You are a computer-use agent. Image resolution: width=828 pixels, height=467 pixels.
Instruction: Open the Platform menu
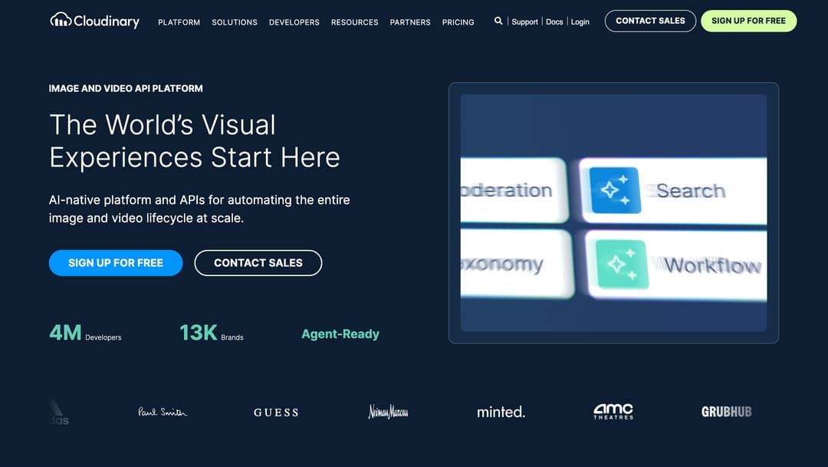(x=179, y=22)
